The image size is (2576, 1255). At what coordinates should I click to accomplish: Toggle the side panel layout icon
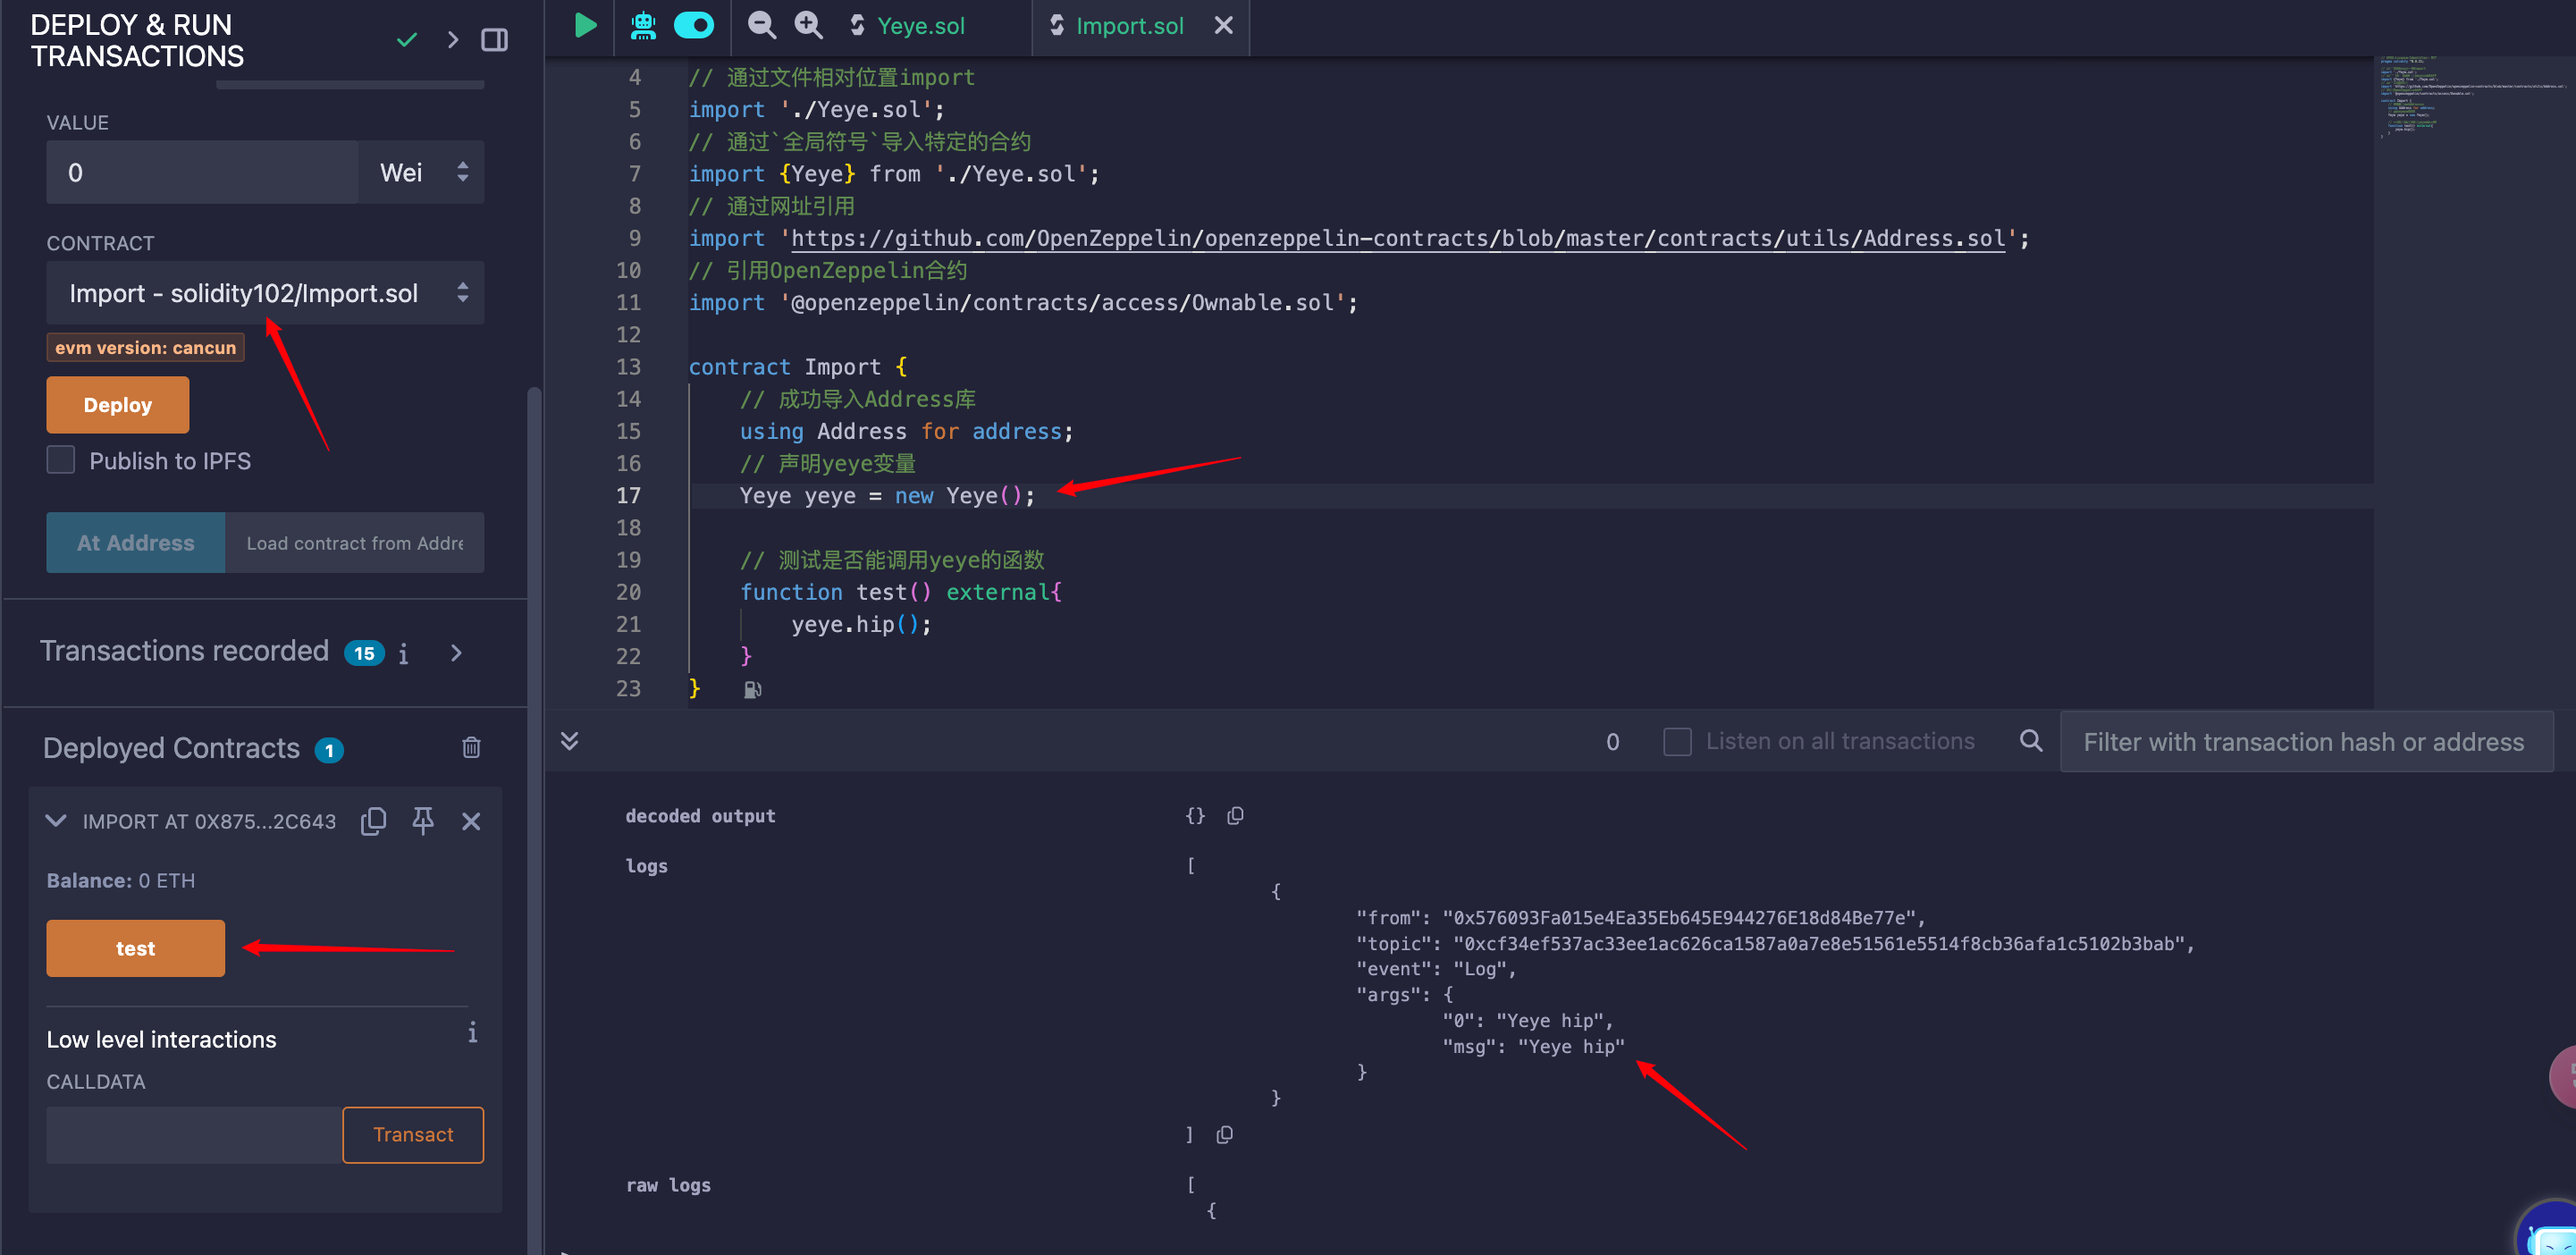click(494, 40)
